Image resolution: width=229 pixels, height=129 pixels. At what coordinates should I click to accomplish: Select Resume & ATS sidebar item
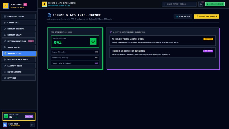click(x=19, y=54)
